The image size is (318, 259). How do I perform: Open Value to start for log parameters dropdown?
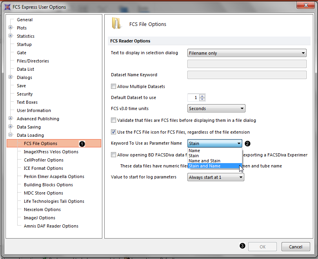pos(216,177)
